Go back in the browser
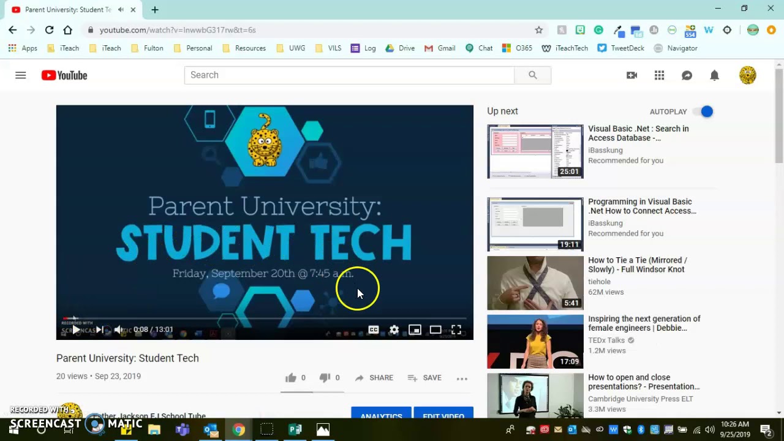784x441 pixels. (x=13, y=29)
